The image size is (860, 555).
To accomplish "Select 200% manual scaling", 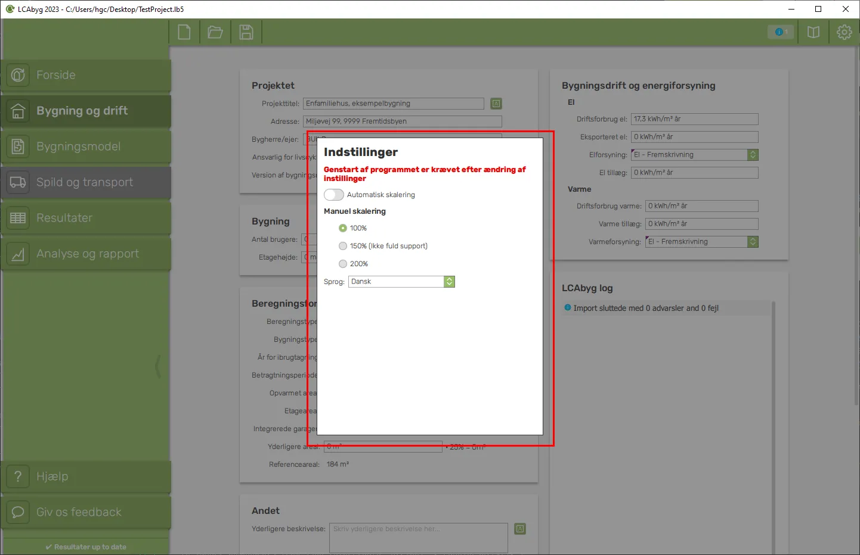I will pos(343,264).
